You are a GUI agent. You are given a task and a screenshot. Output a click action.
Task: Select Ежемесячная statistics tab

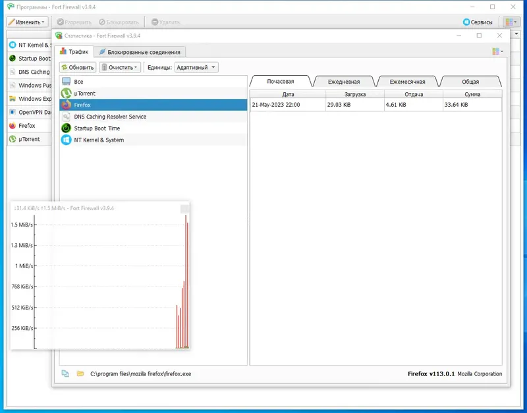[407, 82]
